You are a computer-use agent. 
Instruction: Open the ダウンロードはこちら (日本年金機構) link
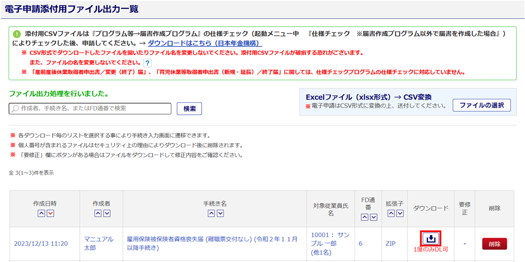205,43
